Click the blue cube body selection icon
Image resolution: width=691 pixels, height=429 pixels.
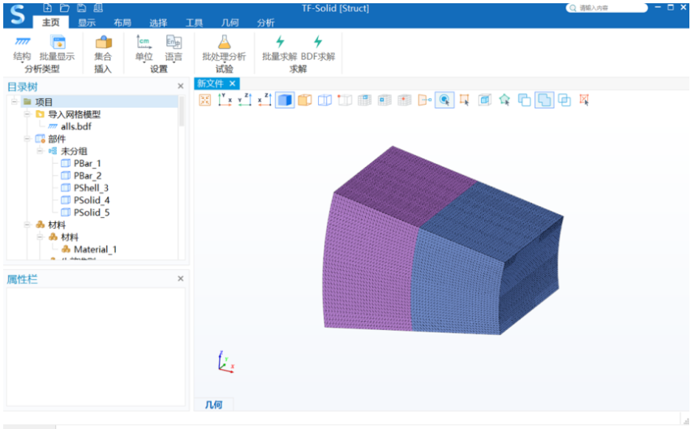(x=484, y=100)
